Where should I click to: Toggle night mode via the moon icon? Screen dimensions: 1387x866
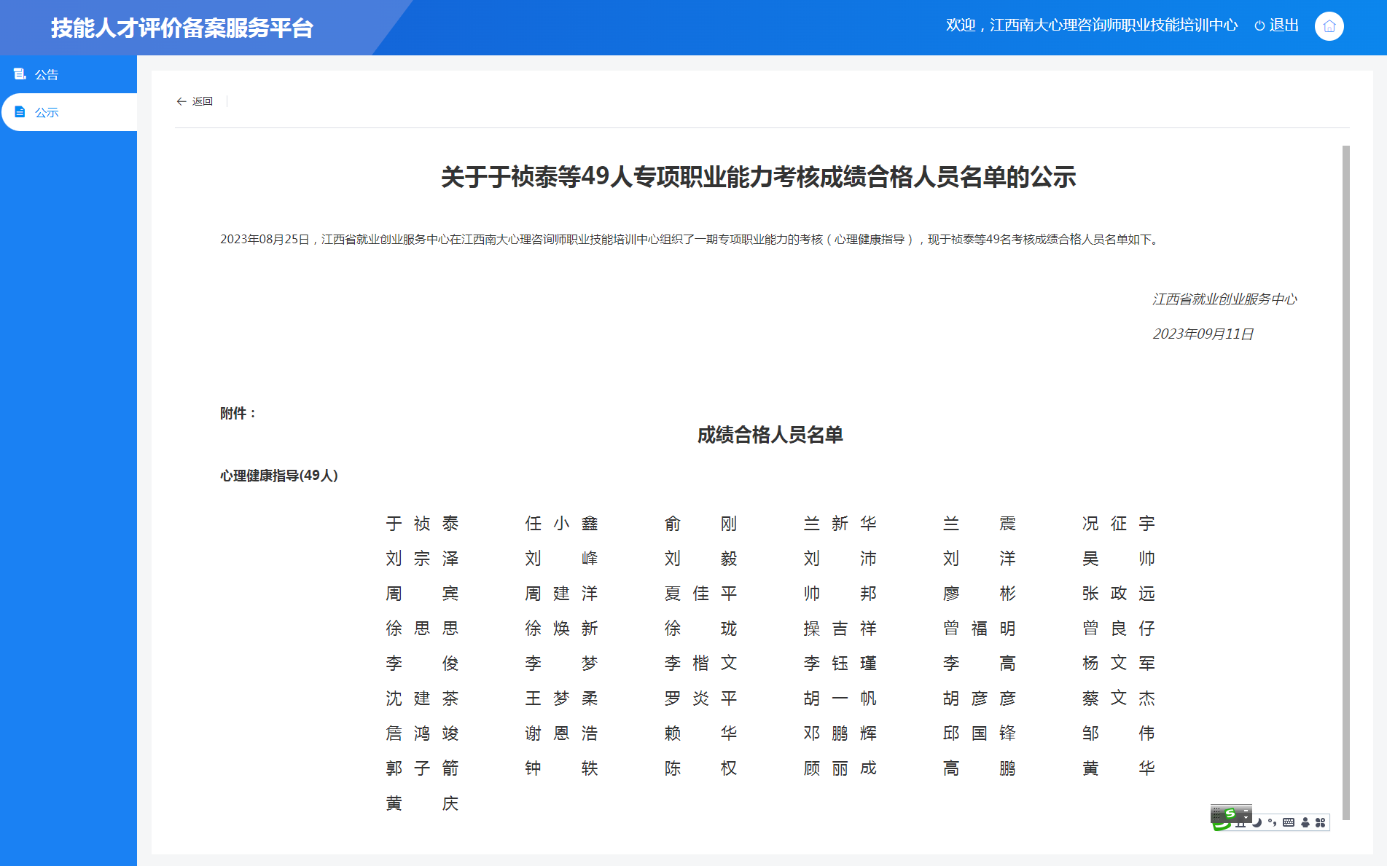pyautogui.click(x=1257, y=824)
